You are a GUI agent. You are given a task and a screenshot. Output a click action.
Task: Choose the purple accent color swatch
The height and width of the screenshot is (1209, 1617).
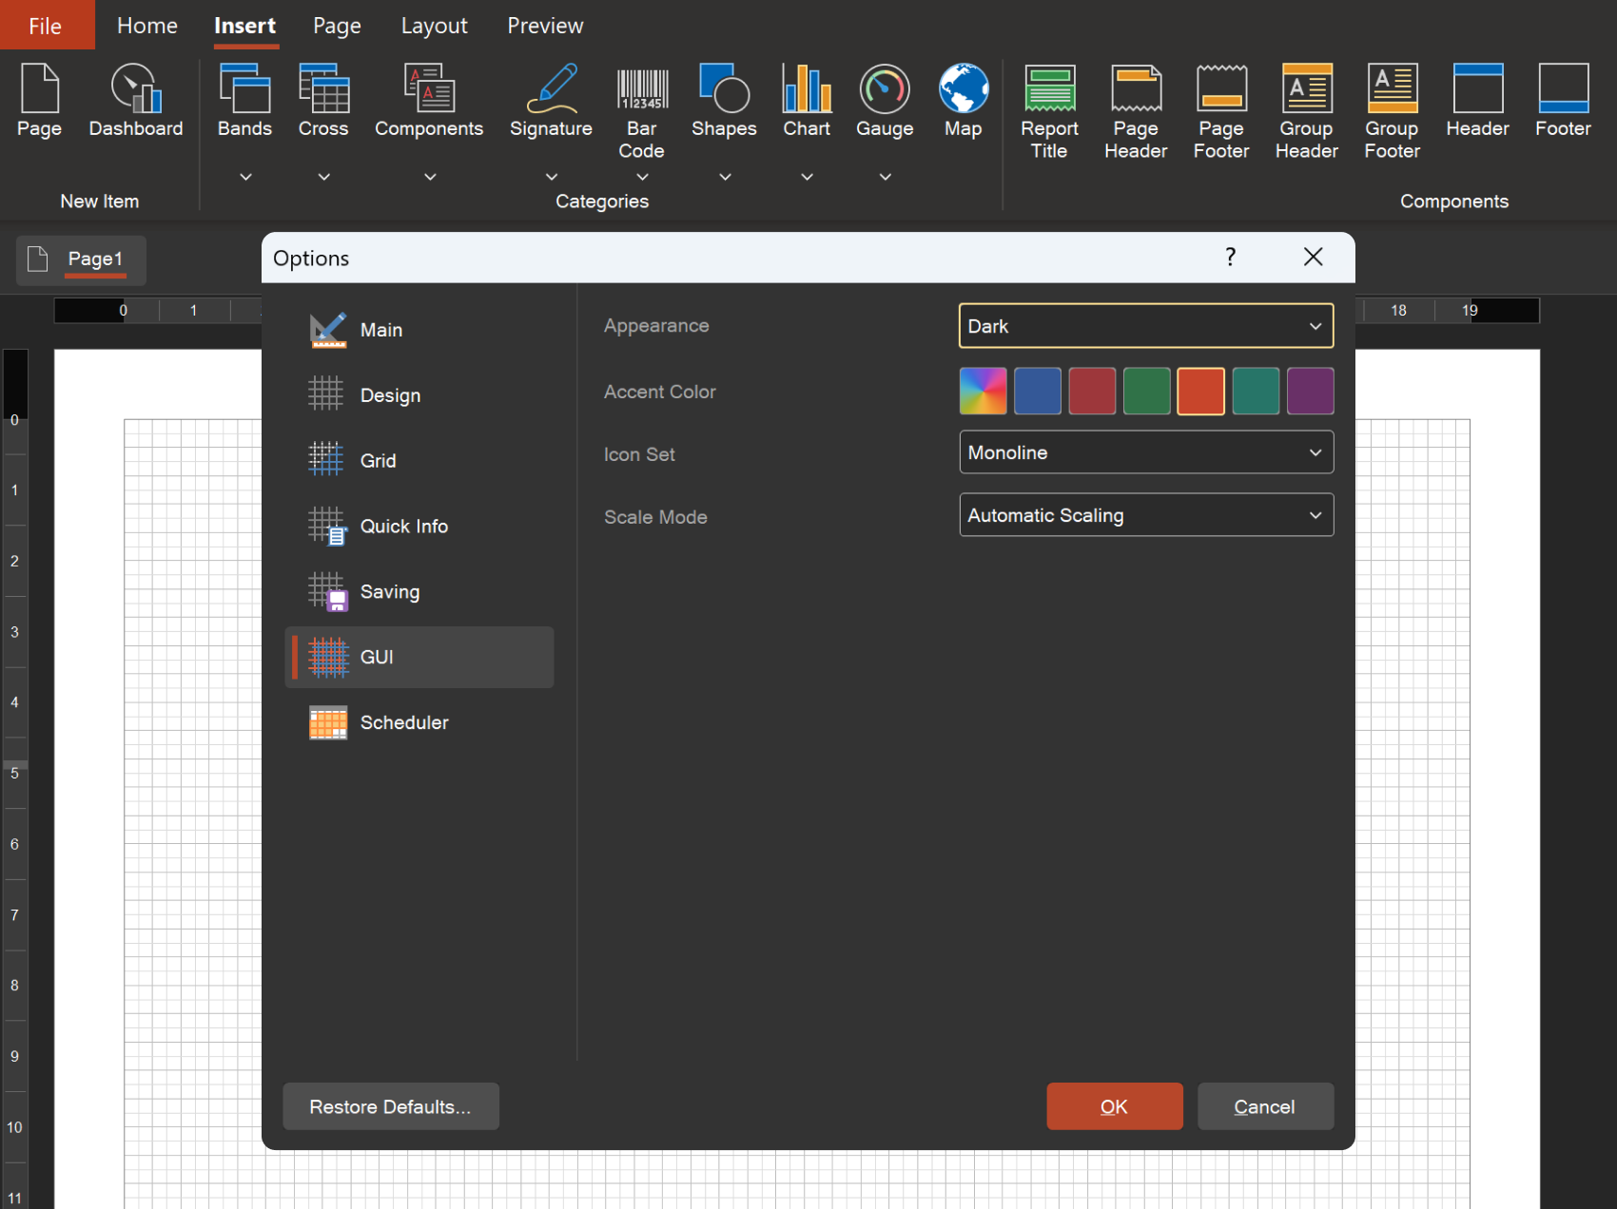(1310, 392)
